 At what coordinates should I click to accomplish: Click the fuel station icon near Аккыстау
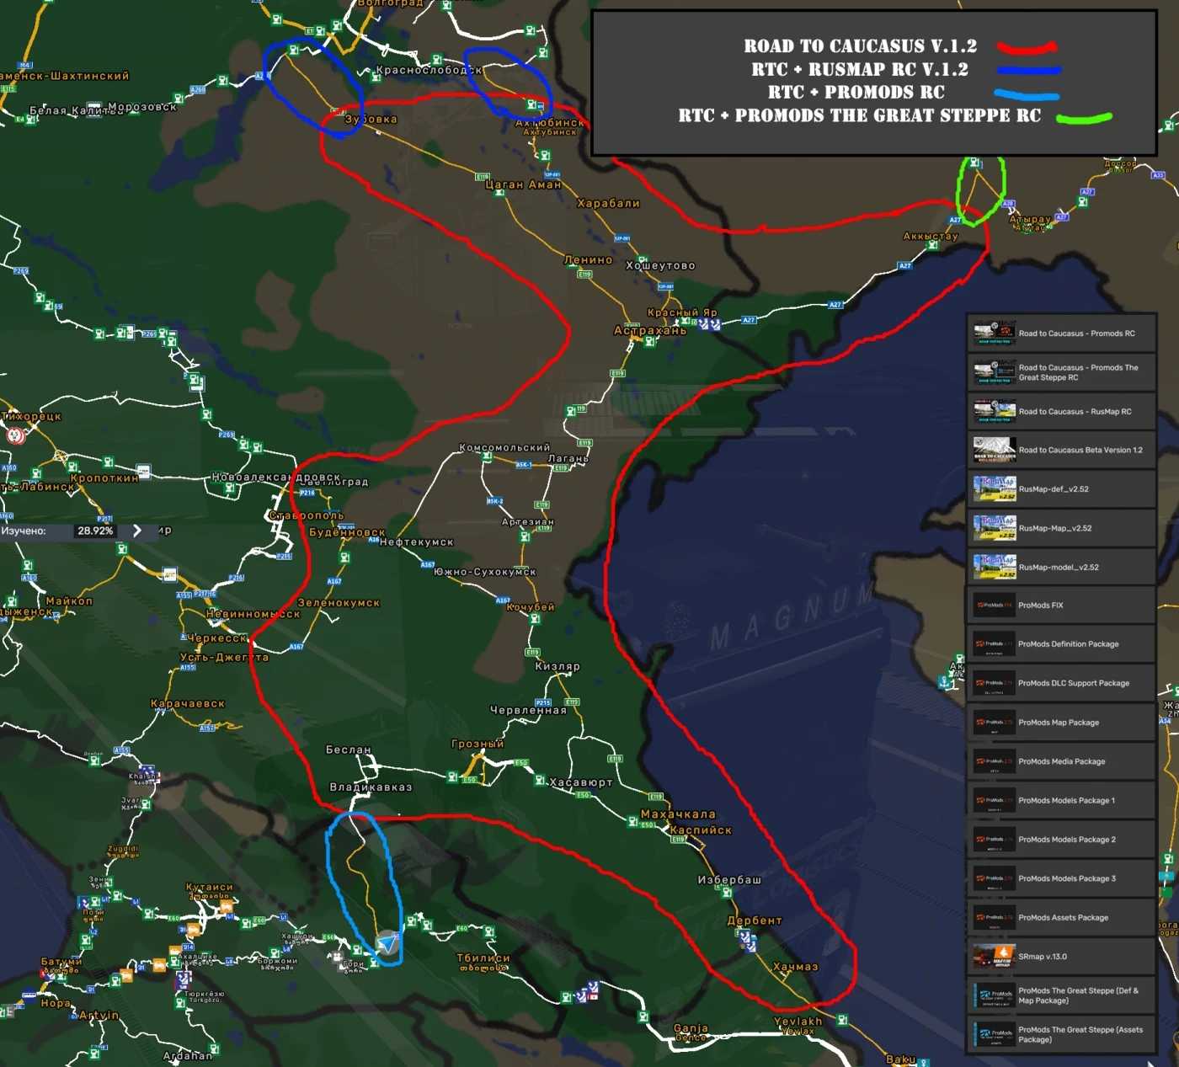coord(933,246)
